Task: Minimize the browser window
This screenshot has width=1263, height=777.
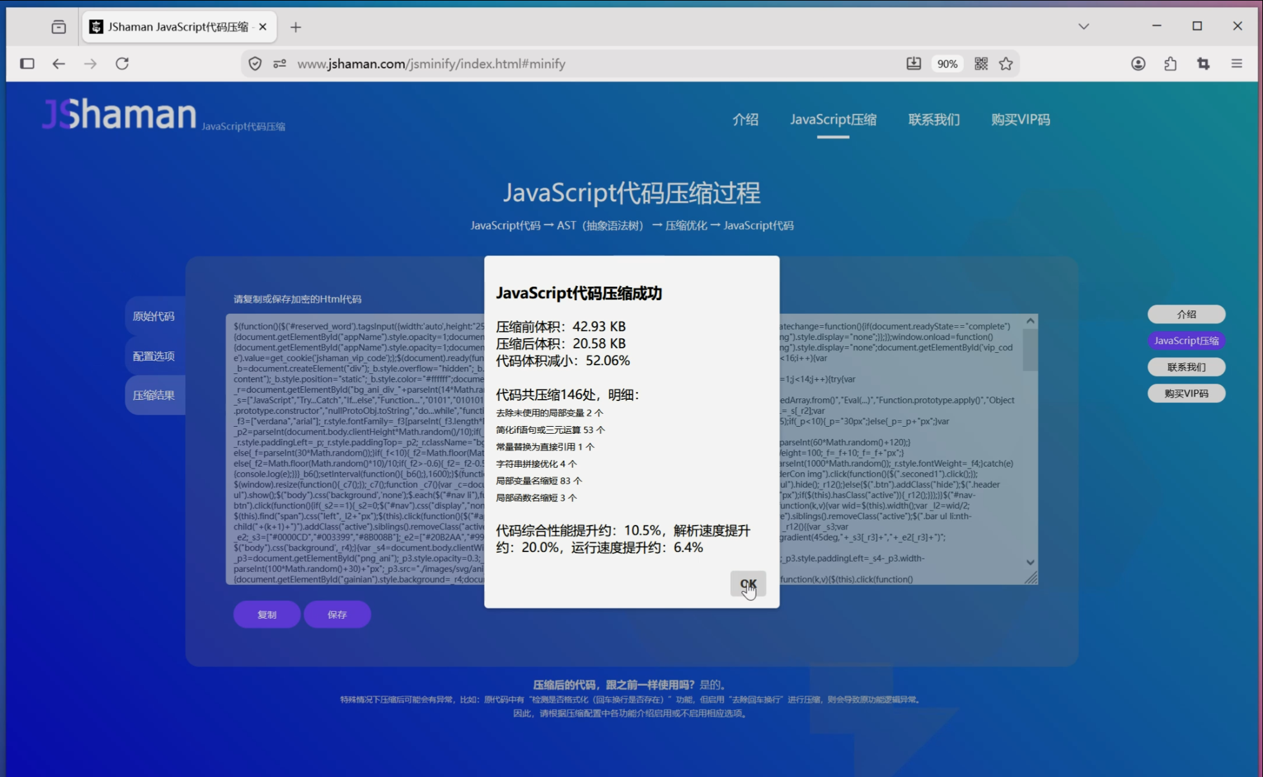Action: coord(1157,26)
